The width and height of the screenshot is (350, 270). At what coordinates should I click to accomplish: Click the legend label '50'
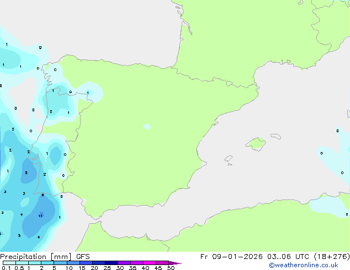coord(171,268)
